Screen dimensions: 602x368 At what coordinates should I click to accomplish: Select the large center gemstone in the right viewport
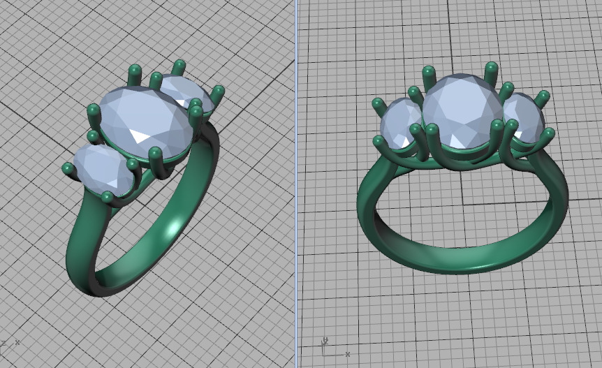[462, 111]
